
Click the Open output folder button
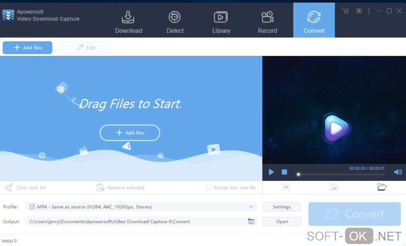pyautogui.click(x=281, y=222)
